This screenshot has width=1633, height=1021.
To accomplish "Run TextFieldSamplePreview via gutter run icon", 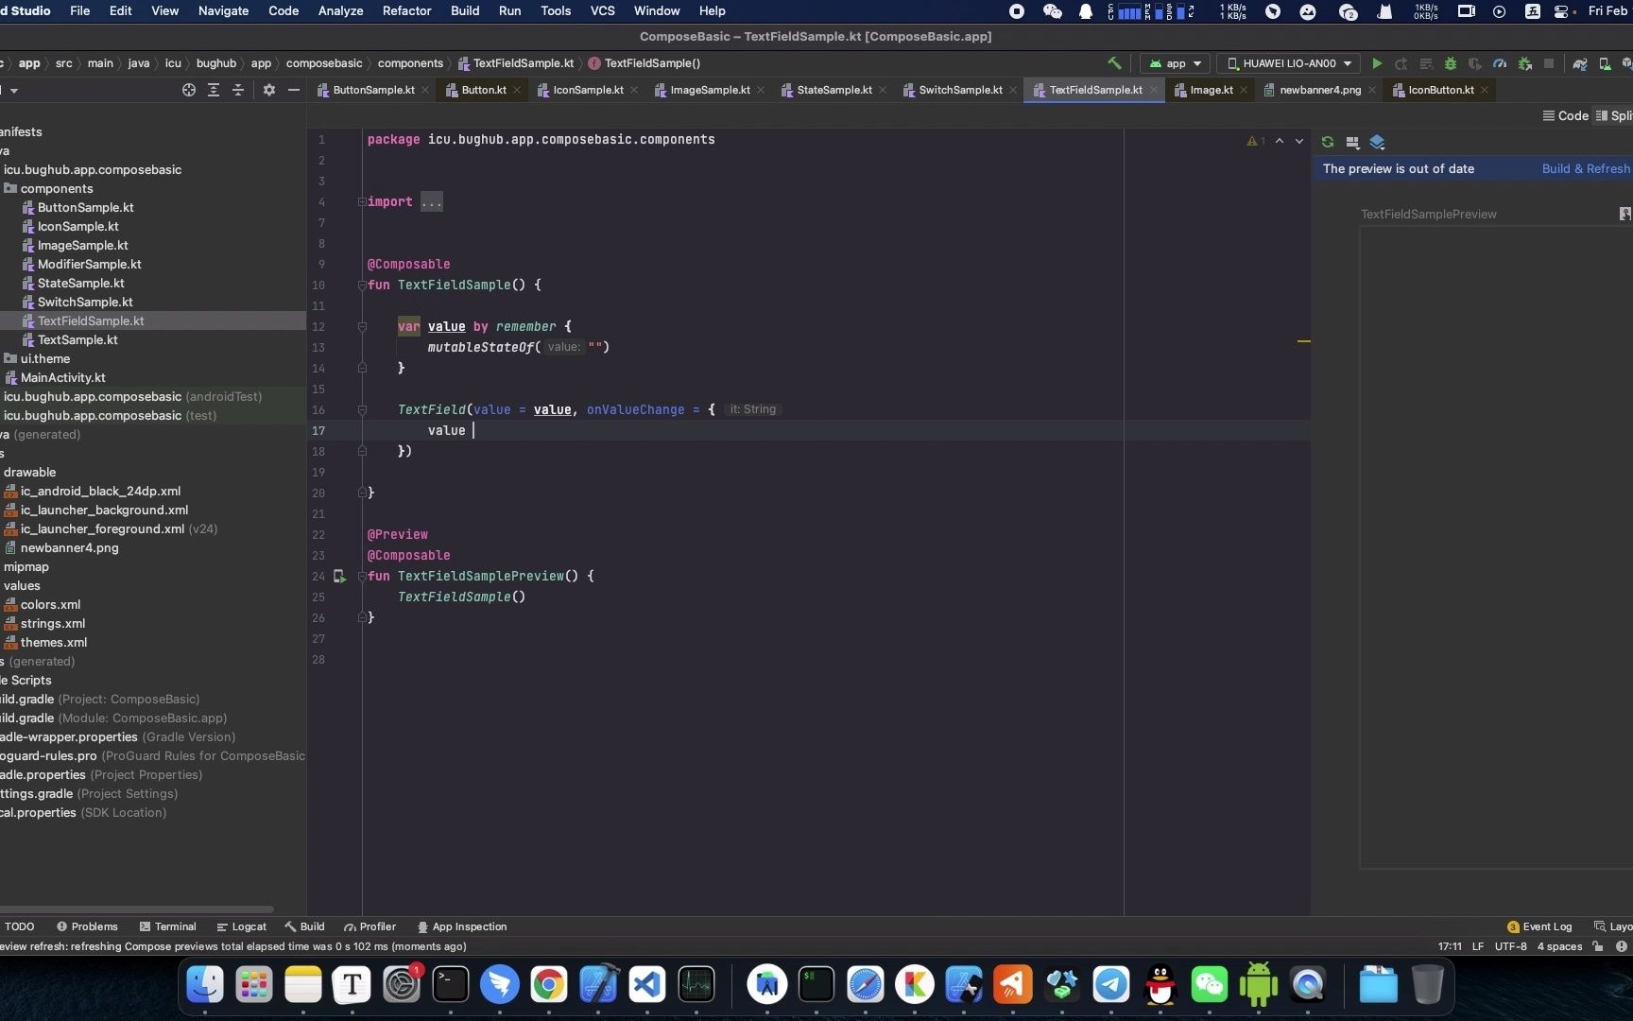I will point(339,577).
